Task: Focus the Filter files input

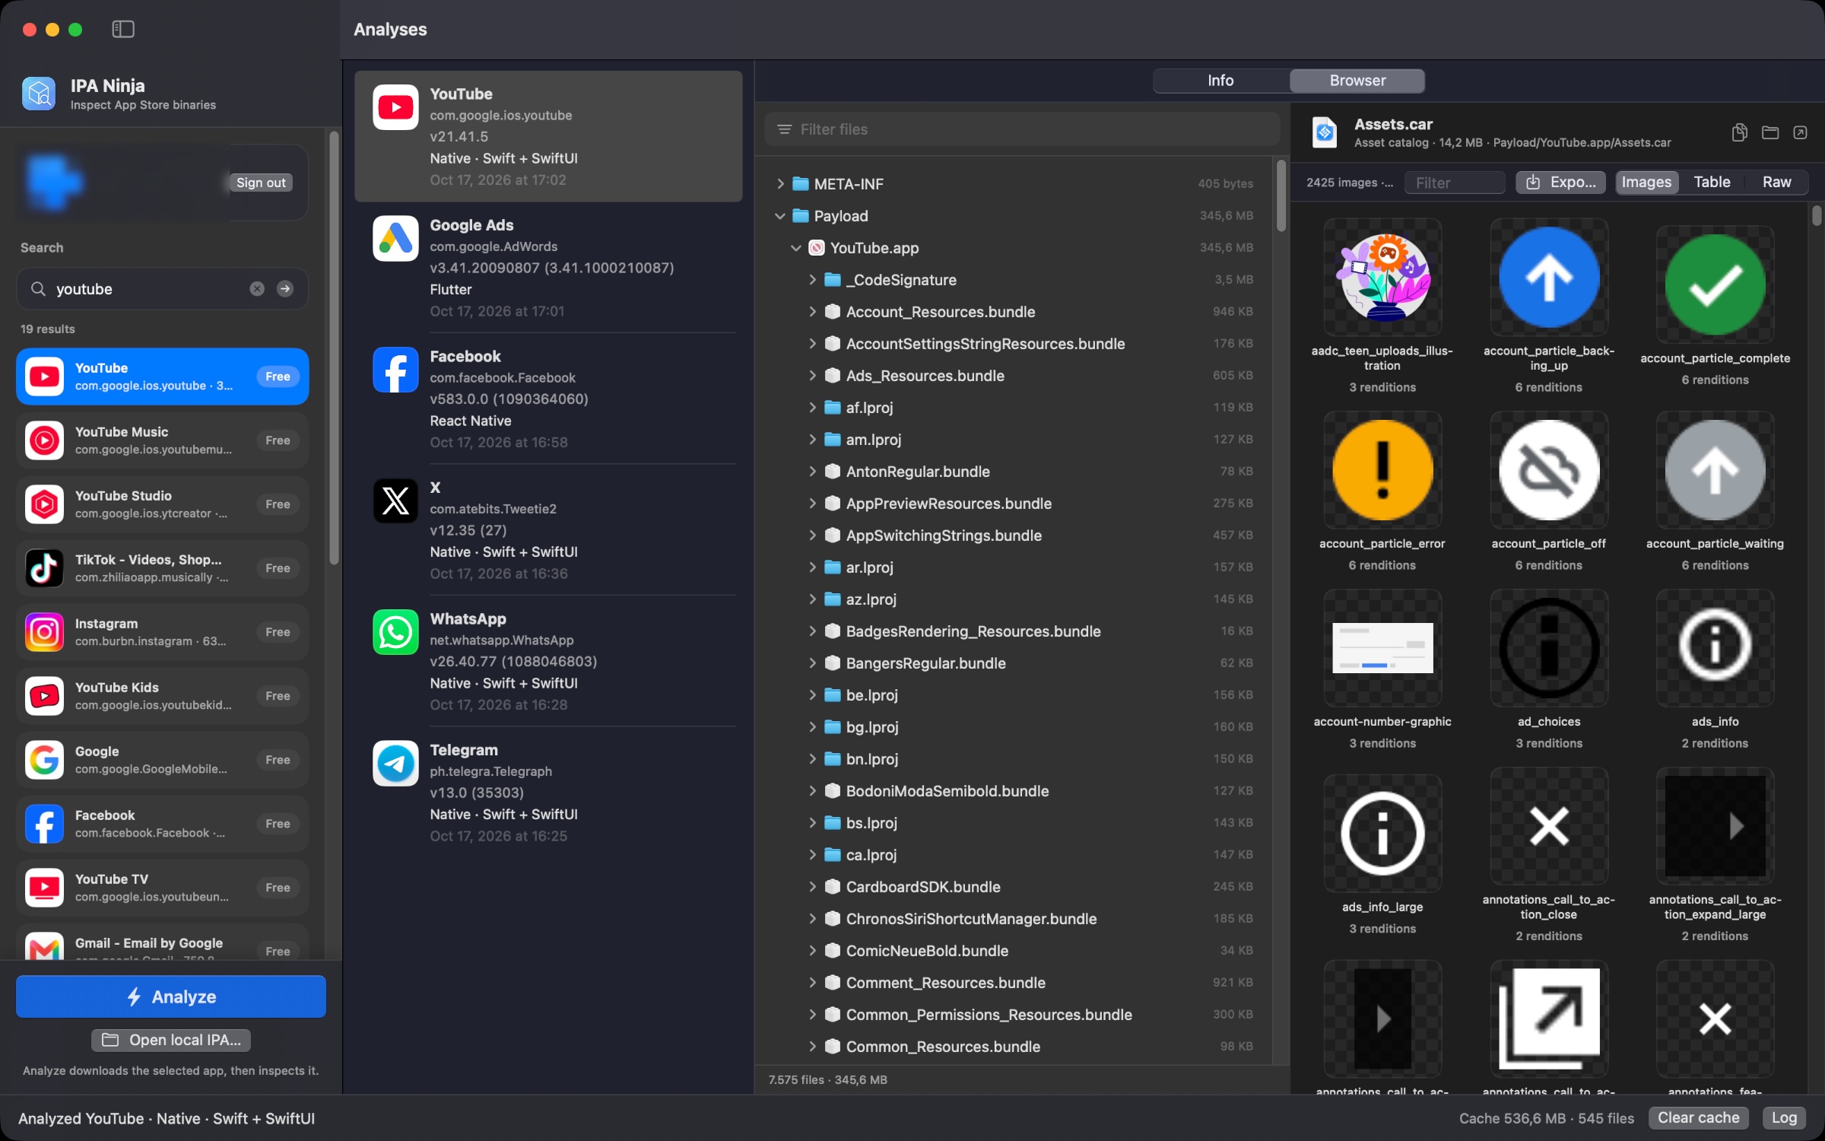Action: [x=1022, y=129]
